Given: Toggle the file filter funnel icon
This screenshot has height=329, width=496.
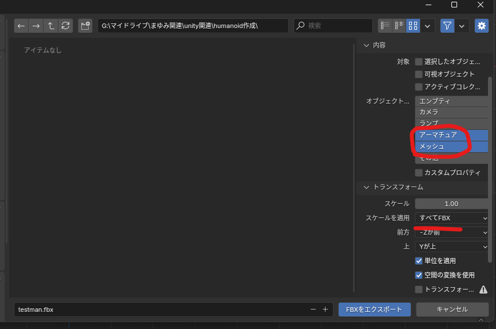Looking at the screenshot, I should [x=447, y=26].
